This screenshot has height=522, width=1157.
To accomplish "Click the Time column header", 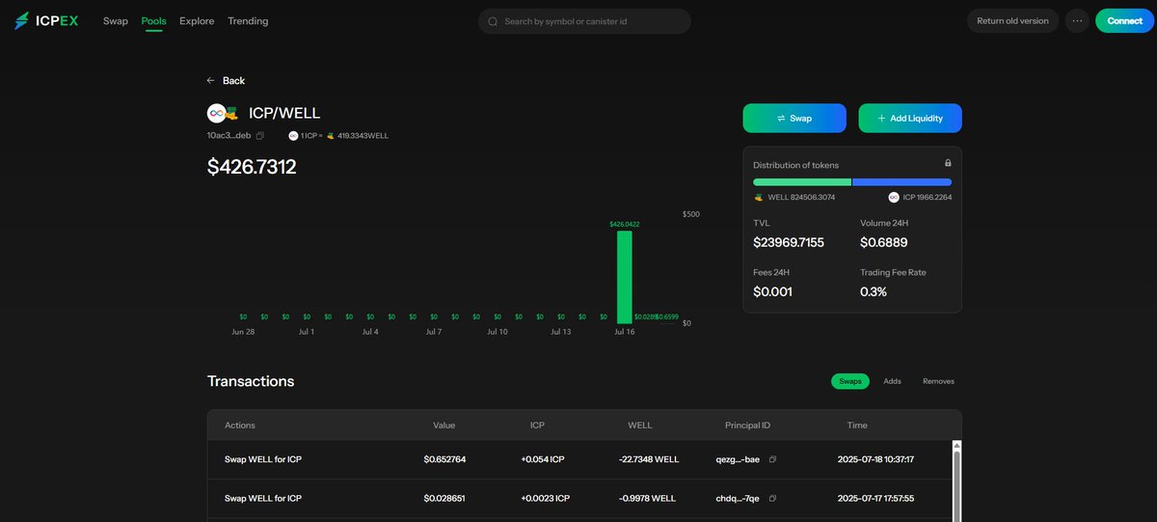I will tap(857, 425).
